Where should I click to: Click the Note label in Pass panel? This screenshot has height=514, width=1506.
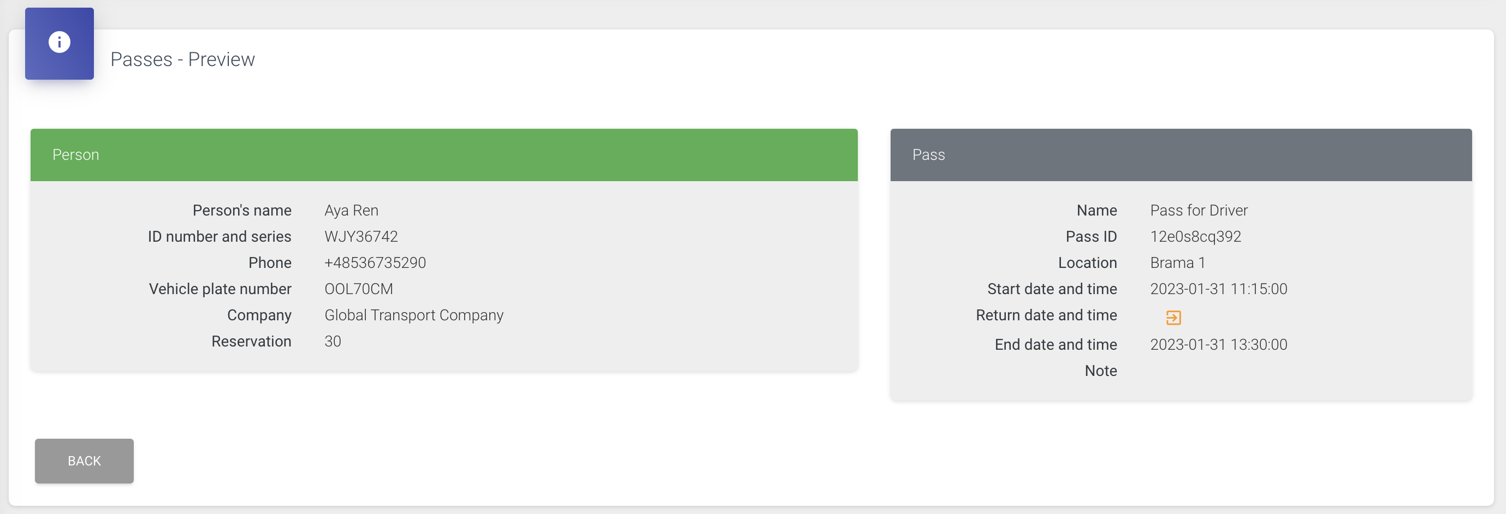click(1100, 371)
